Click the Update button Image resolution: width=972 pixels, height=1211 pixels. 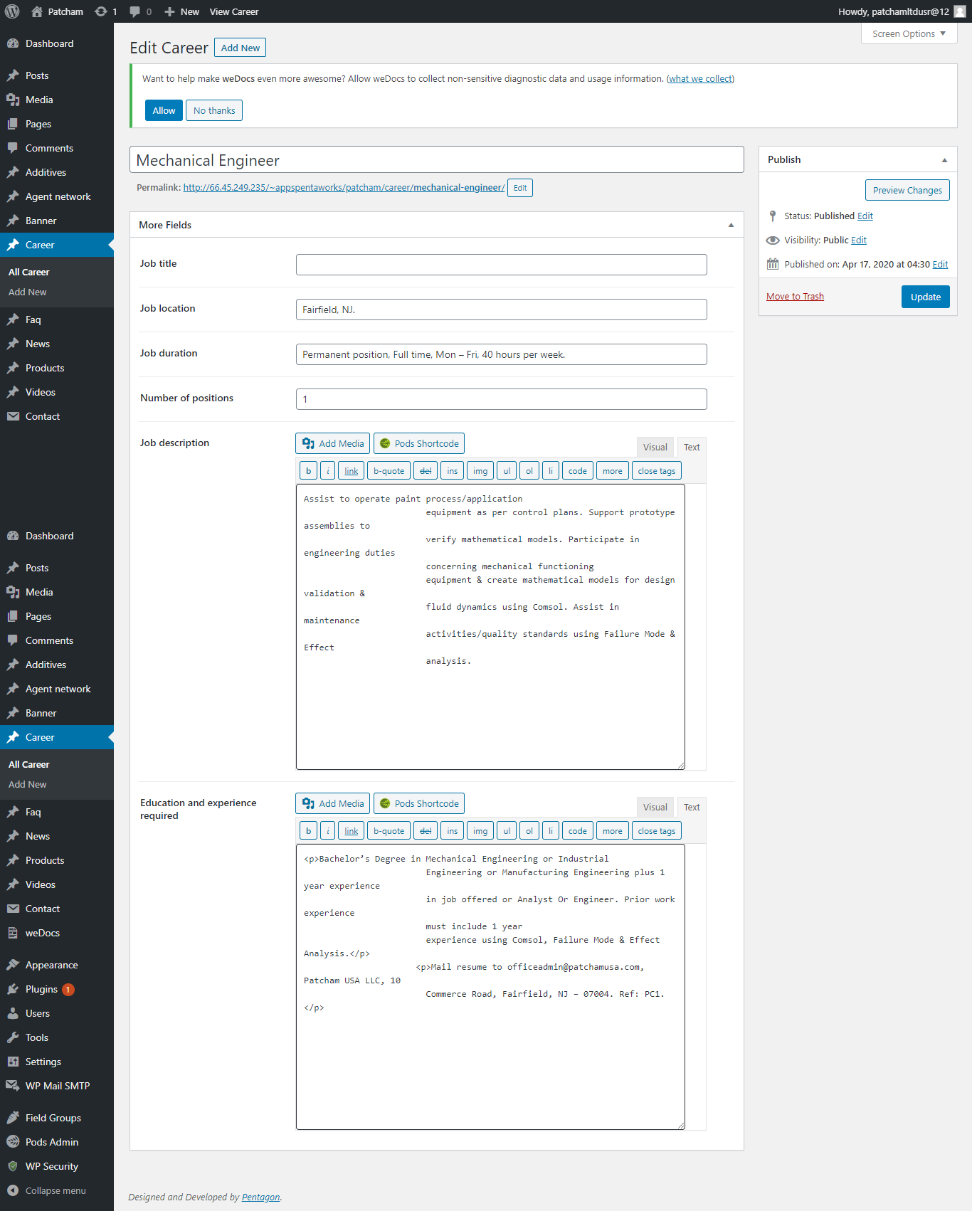coord(925,297)
